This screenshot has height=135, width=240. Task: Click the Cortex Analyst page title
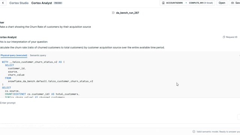pos(42,3)
